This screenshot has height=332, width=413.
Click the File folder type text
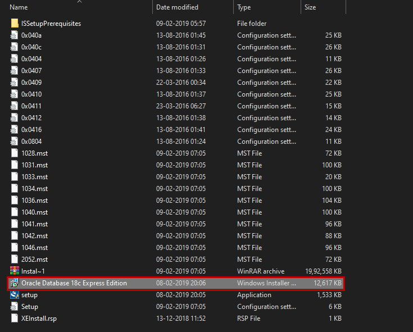(252, 24)
